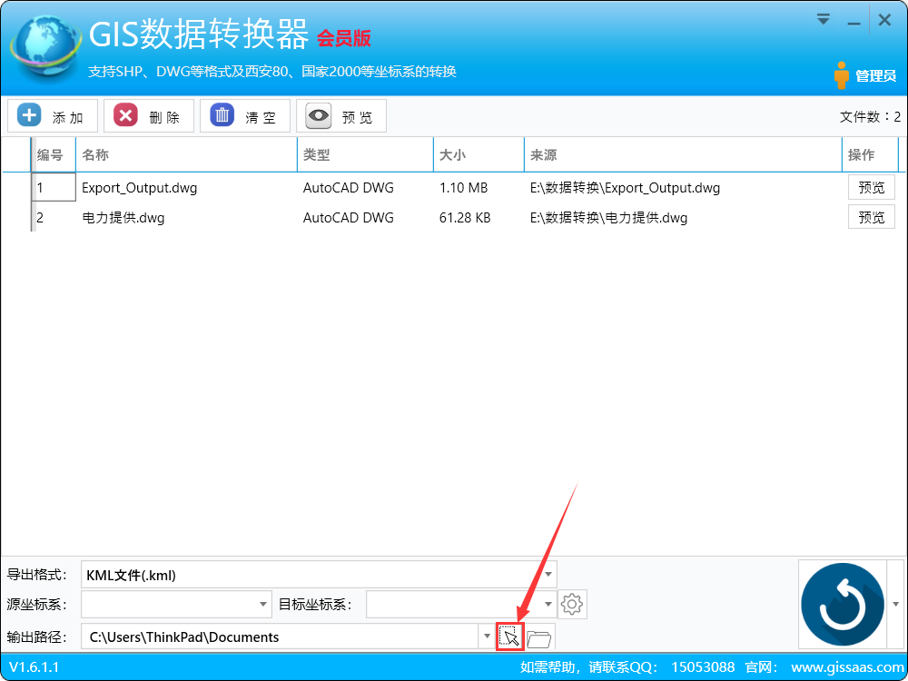The width and height of the screenshot is (908, 681).
Task: Click row number 2 cell
Action: tap(54, 217)
